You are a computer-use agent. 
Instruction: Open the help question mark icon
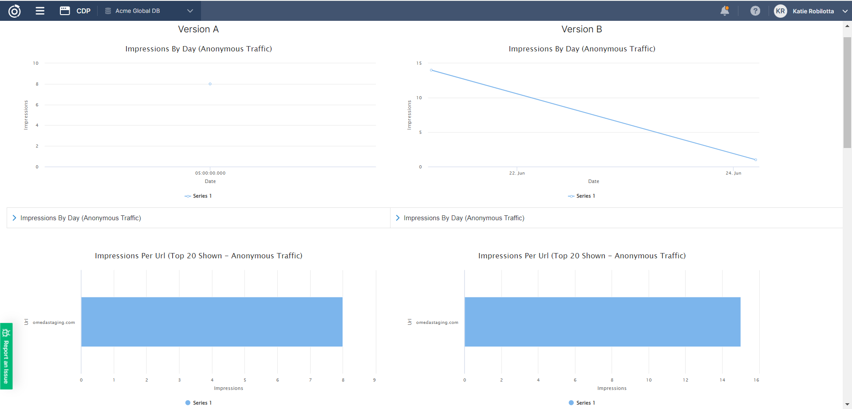coord(755,11)
